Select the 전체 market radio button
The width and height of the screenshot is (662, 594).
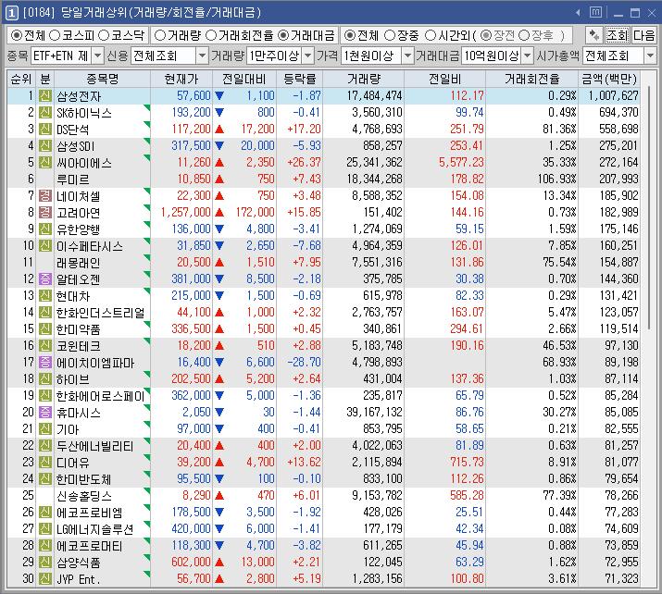(x=16, y=36)
